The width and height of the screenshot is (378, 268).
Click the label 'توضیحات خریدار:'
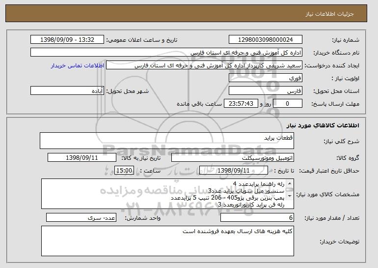(339, 241)
